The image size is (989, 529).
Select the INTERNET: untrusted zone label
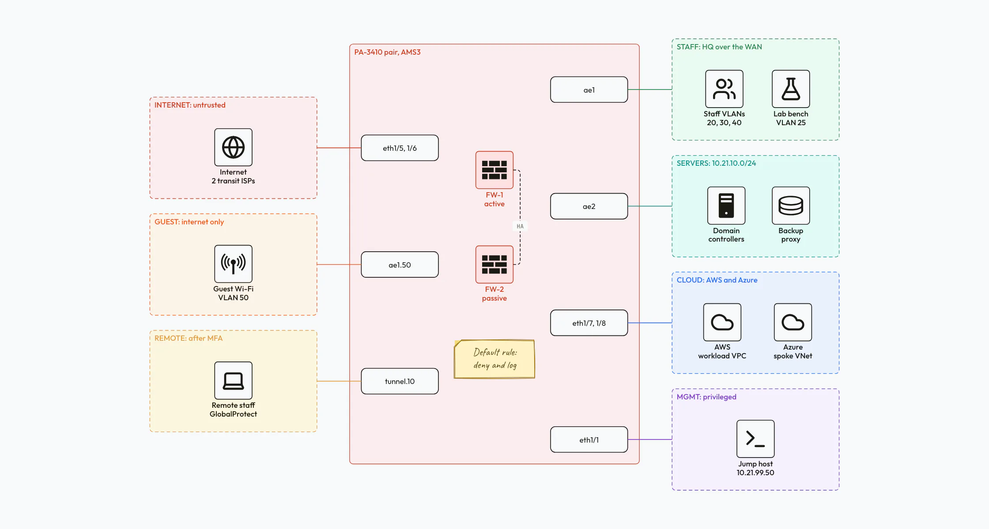click(x=190, y=105)
